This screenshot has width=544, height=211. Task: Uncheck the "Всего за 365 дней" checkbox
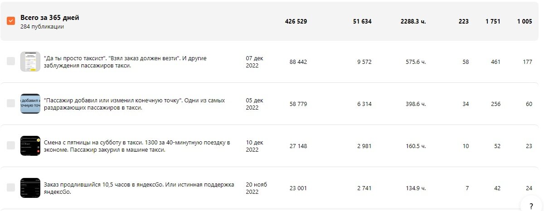pyautogui.click(x=11, y=21)
